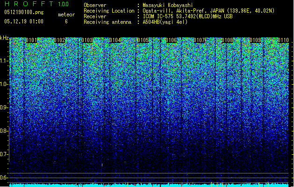Click the 0109 time marker

[x=255, y=40]
